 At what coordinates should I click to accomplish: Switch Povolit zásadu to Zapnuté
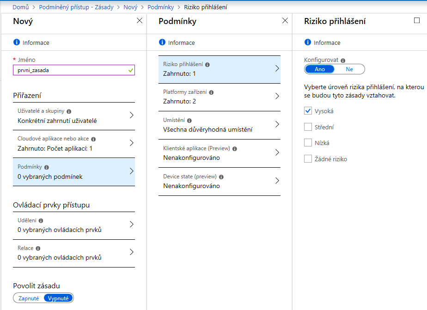pyautogui.click(x=29, y=298)
